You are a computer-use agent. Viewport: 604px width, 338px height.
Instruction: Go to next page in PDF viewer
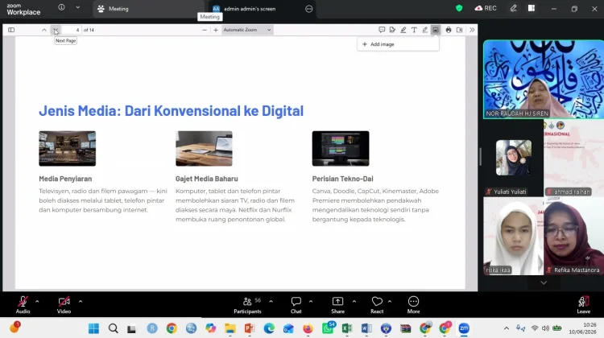click(x=56, y=30)
